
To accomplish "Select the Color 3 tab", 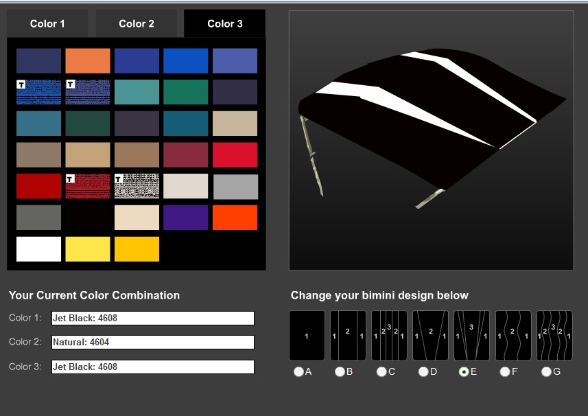I will click(x=225, y=23).
